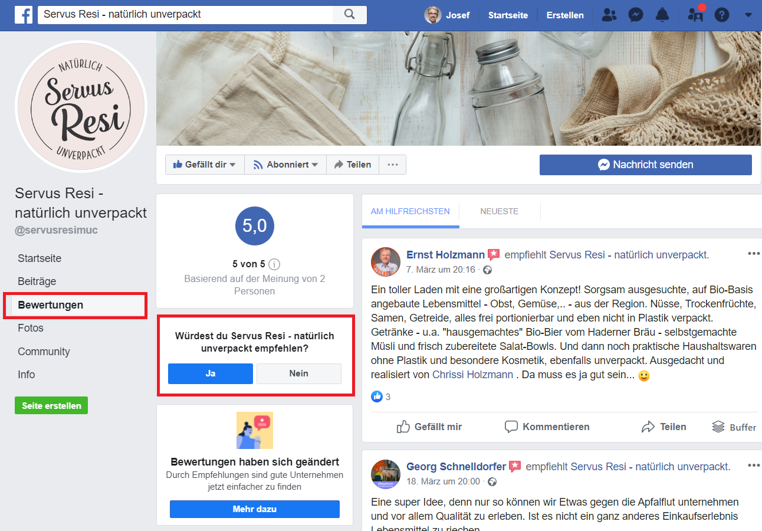762x531 pixels.
Task: Click Ja to recommend the page
Action: click(x=211, y=373)
